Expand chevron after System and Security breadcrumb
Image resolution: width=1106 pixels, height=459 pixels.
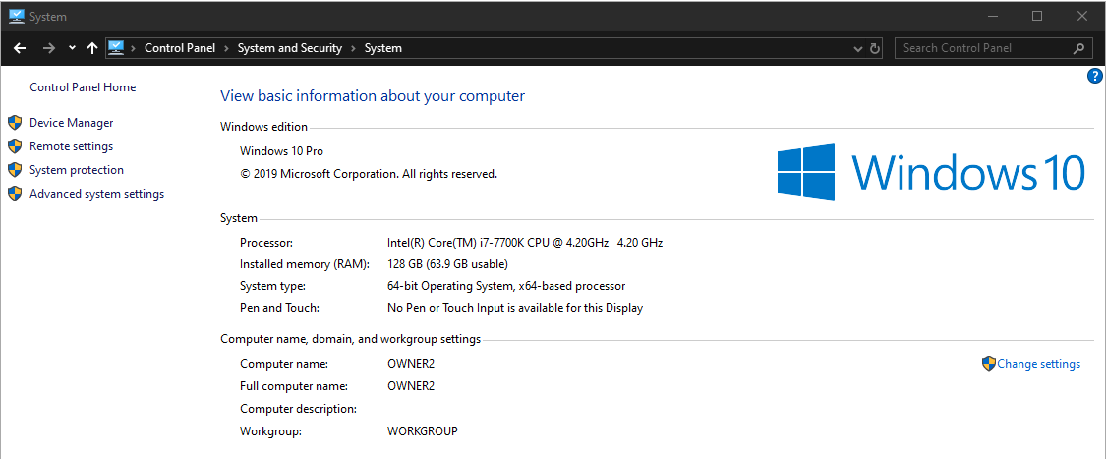354,48
